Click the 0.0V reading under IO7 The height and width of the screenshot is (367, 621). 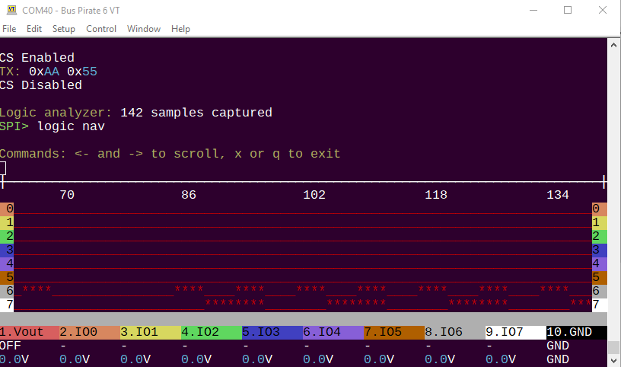[501, 359]
